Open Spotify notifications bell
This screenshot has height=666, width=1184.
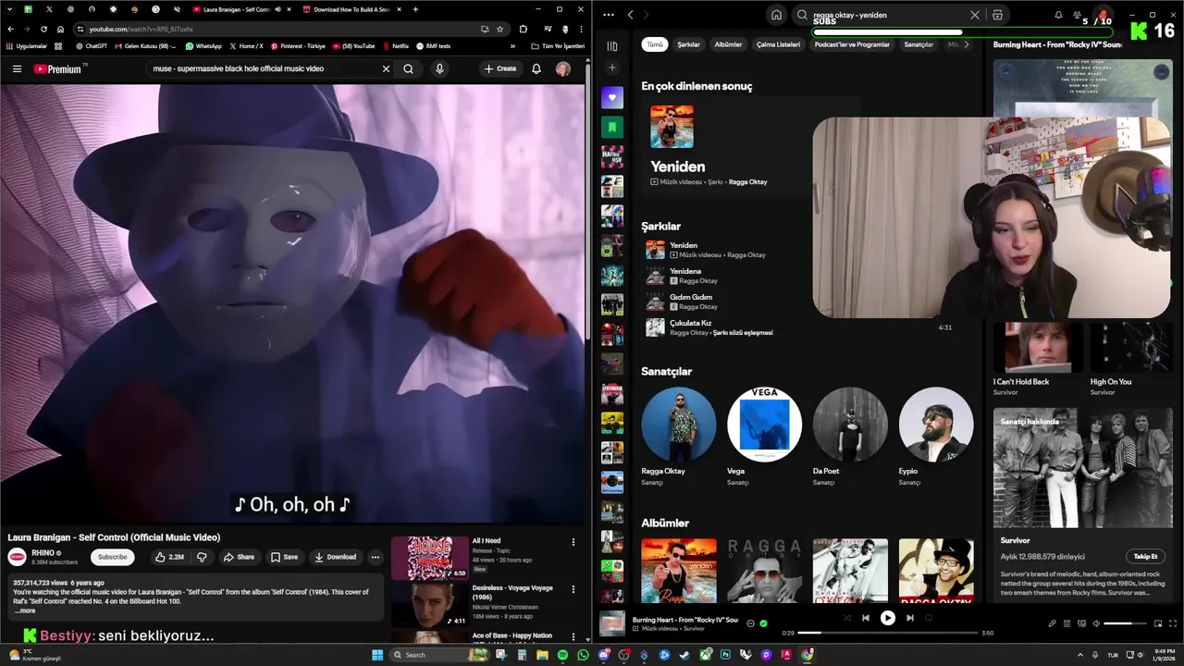pos(1058,15)
